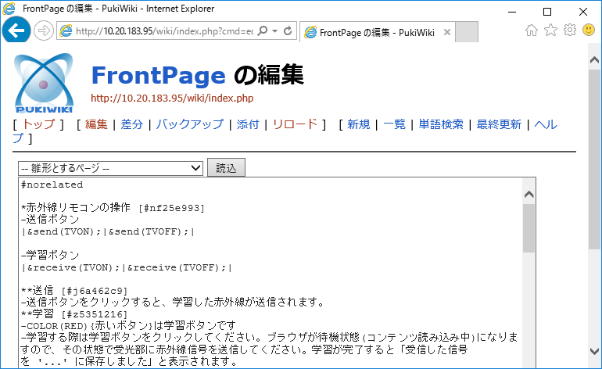Open the address bar dropdown arrow
The width and height of the screenshot is (602, 369).
pos(274,31)
